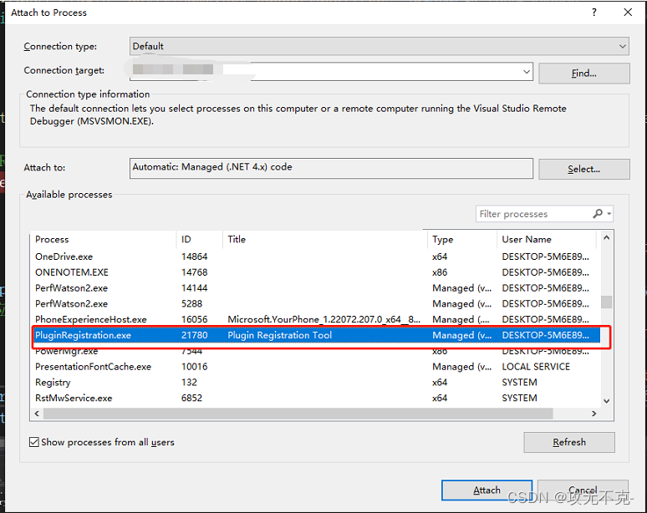Toggle Show processes from all users checkbox
Image resolution: width=647 pixels, height=513 pixels.
(x=33, y=442)
